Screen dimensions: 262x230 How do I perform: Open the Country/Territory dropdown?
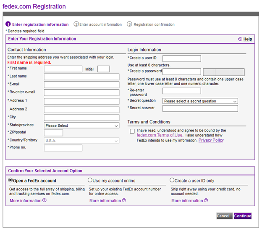pyautogui.click(x=81, y=141)
